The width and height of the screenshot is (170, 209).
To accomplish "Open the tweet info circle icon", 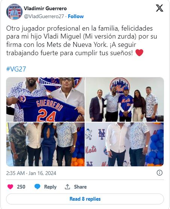I will (x=159, y=173).
